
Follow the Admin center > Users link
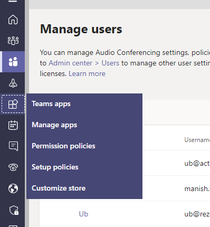(84, 63)
